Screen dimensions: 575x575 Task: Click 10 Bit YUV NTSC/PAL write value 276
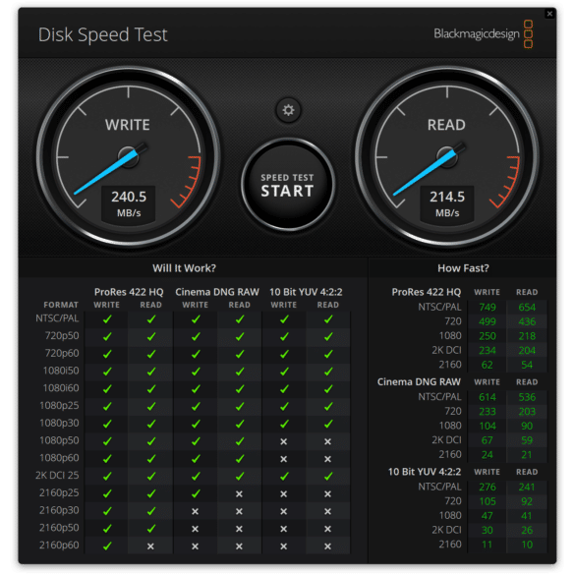488,487
